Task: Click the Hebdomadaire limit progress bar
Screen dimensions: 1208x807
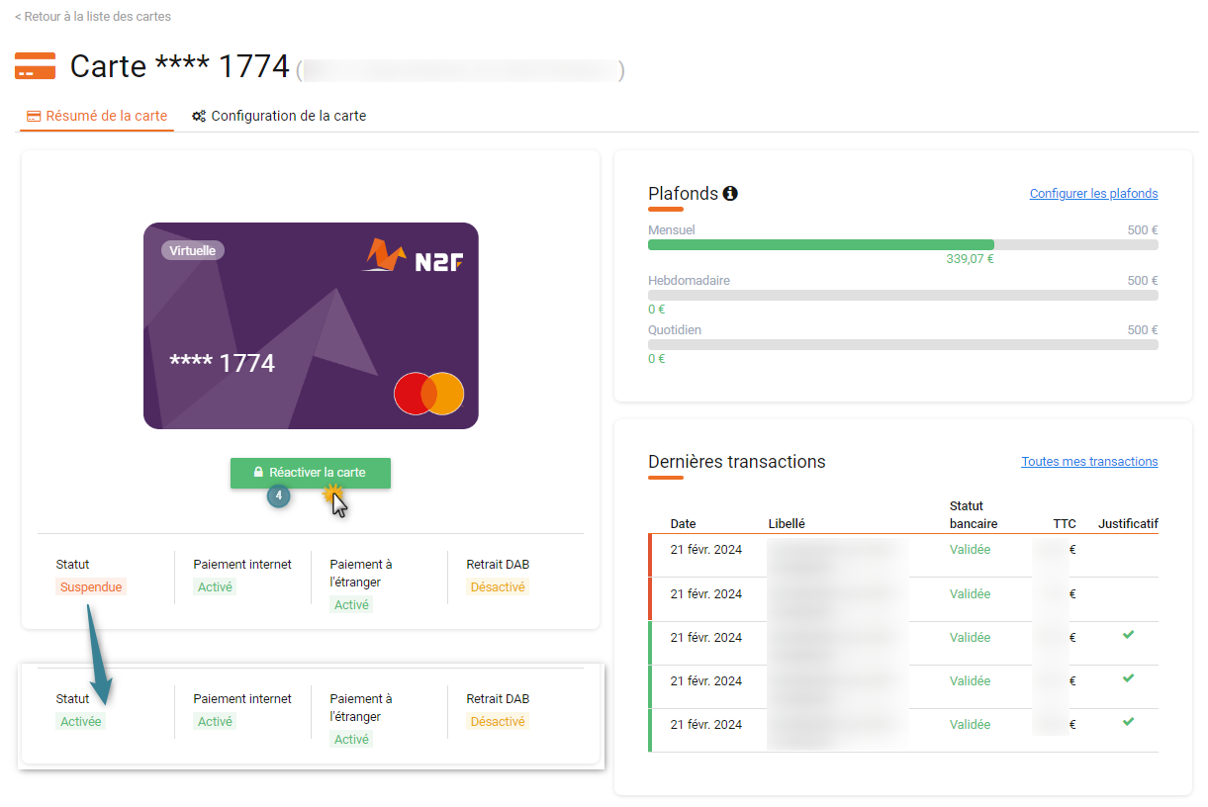Action: [903, 295]
